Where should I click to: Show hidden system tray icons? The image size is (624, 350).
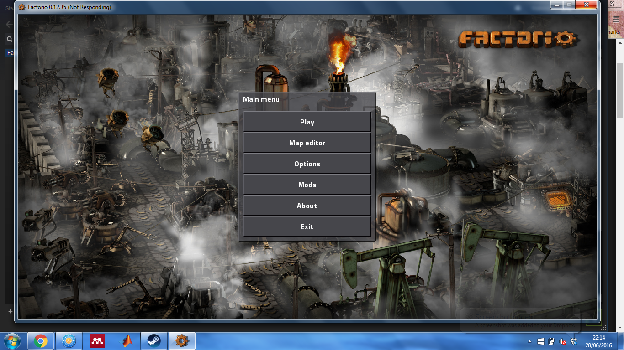pyautogui.click(x=530, y=341)
